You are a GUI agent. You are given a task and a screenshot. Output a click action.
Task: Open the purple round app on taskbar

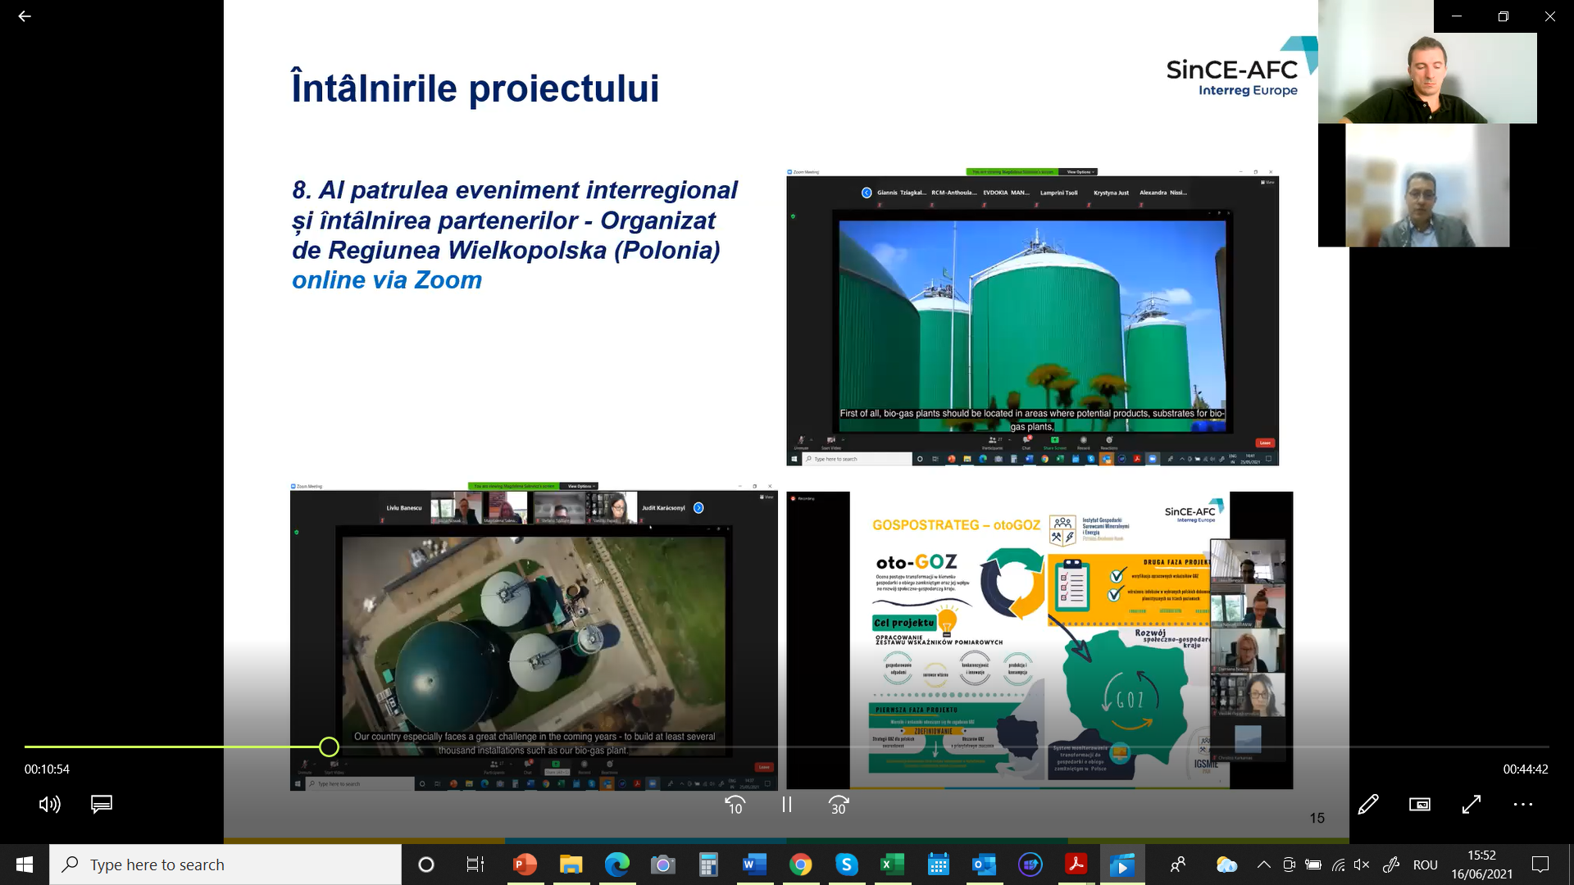coord(1030,865)
